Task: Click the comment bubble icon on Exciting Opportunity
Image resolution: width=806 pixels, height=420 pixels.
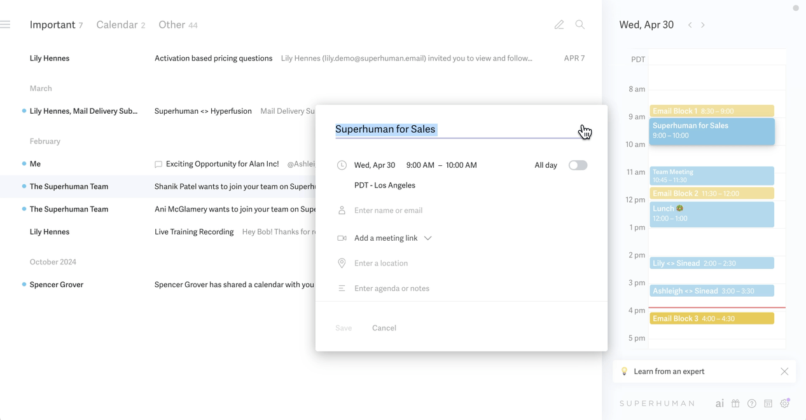Action: [158, 165]
